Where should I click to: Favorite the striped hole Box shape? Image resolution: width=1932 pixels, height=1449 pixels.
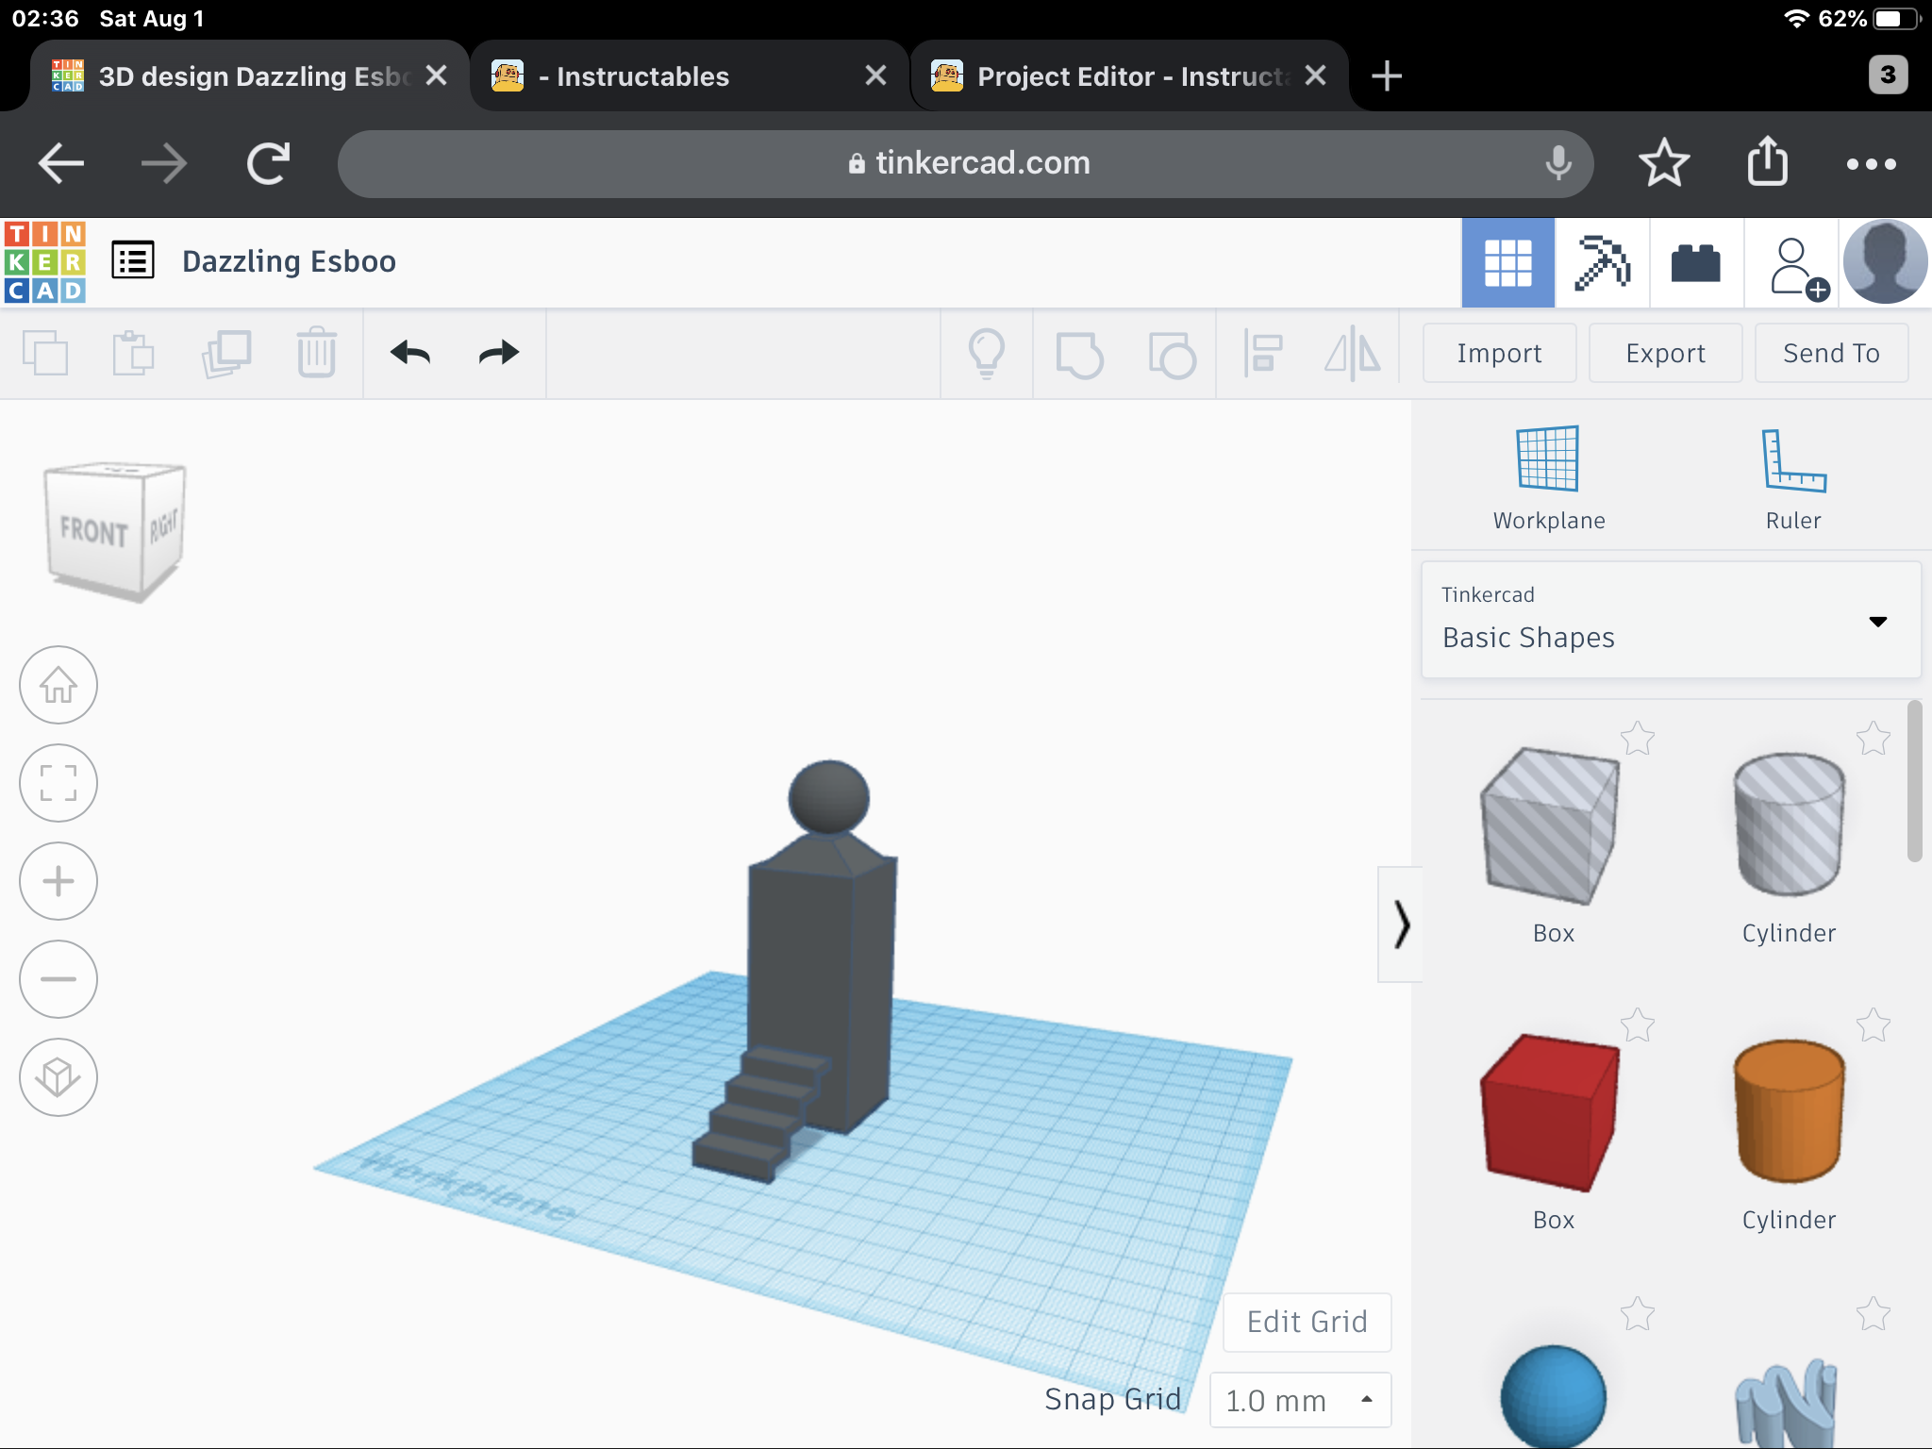(1638, 739)
